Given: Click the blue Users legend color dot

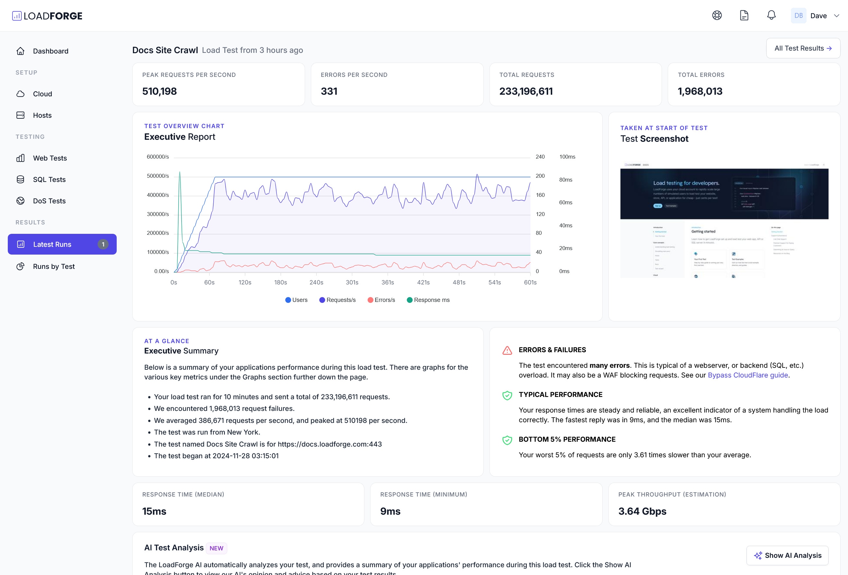Looking at the screenshot, I should [x=288, y=300].
